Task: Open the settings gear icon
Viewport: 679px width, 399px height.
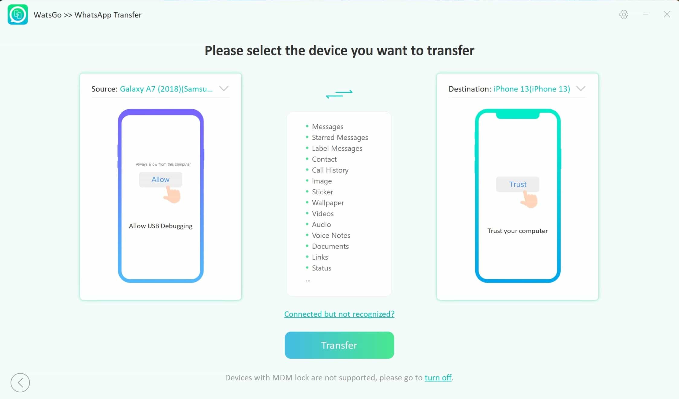Action: (x=624, y=15)
